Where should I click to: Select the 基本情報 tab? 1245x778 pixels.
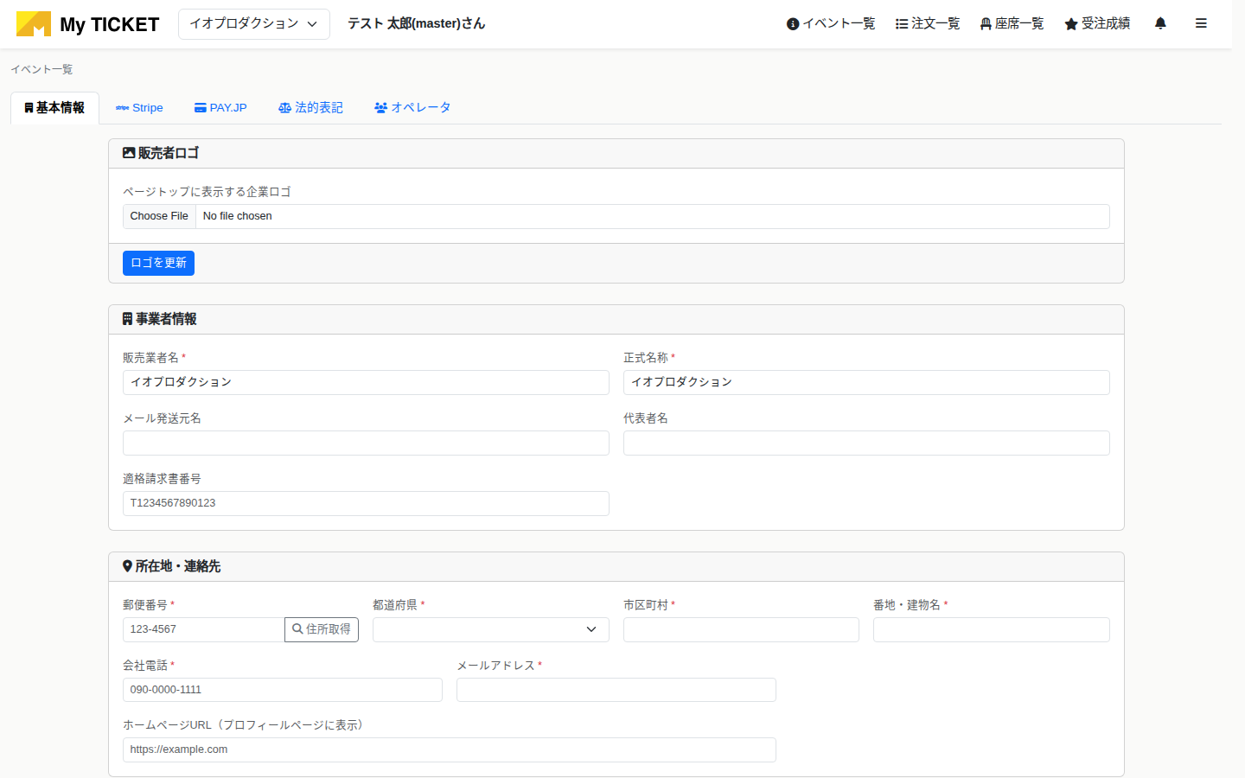point(54,108)
